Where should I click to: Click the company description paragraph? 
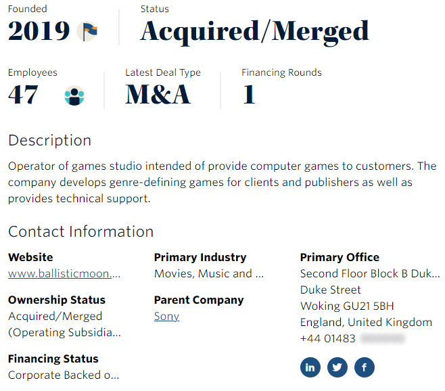(x=222, y=182)
